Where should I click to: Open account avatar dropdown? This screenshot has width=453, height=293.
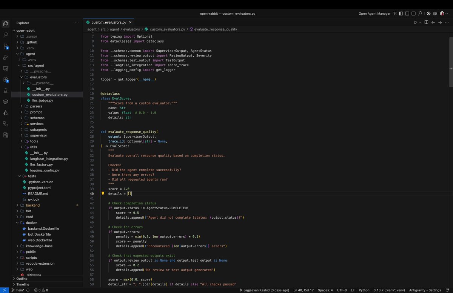tap(443, 14)
